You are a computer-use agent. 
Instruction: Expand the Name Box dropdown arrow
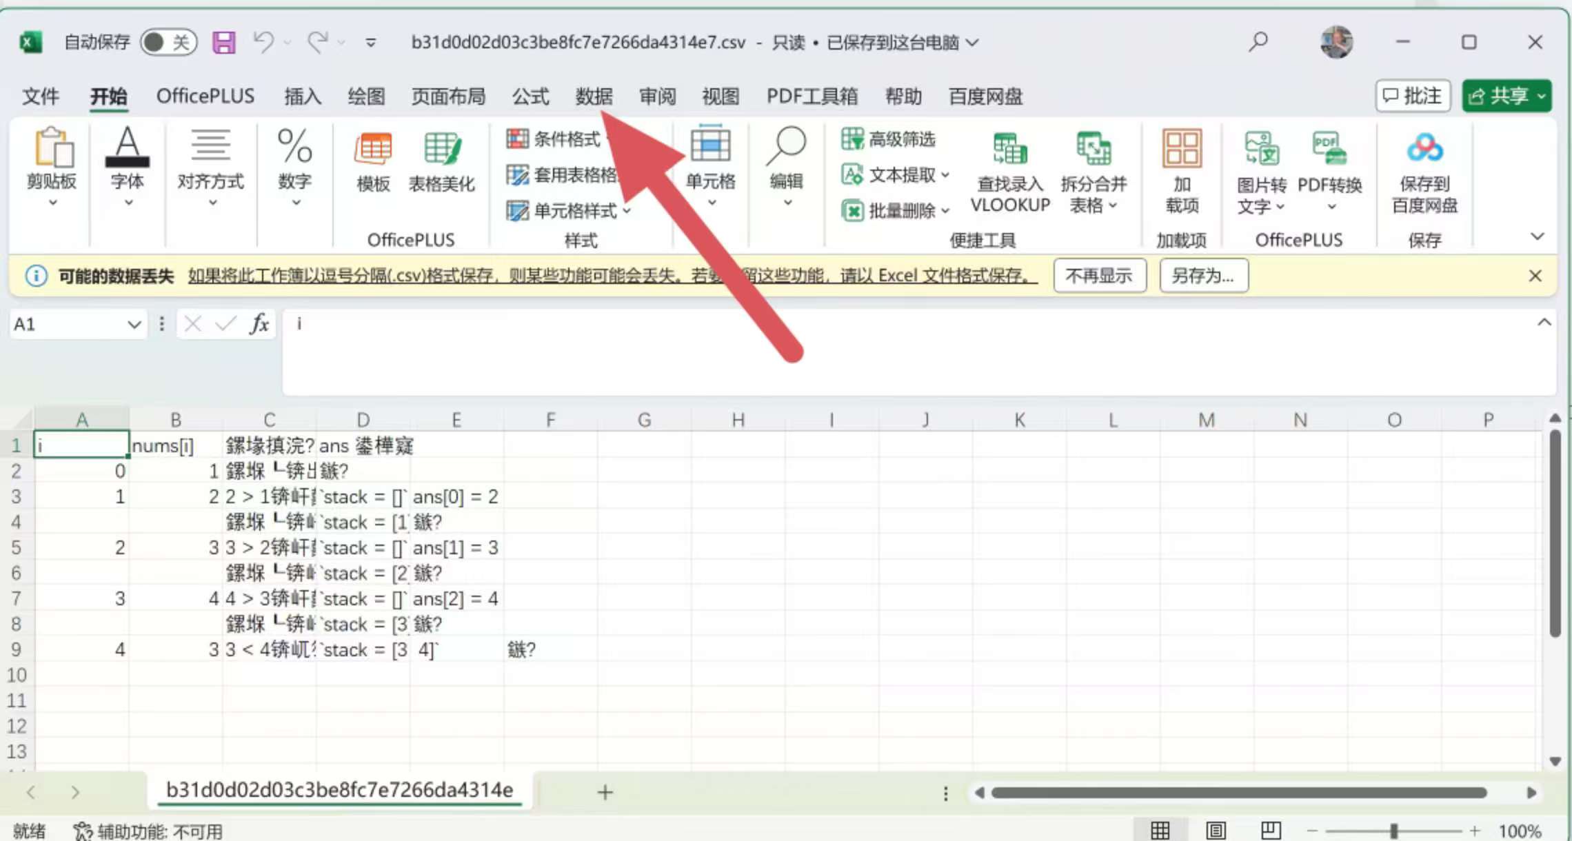click(134, 324)
